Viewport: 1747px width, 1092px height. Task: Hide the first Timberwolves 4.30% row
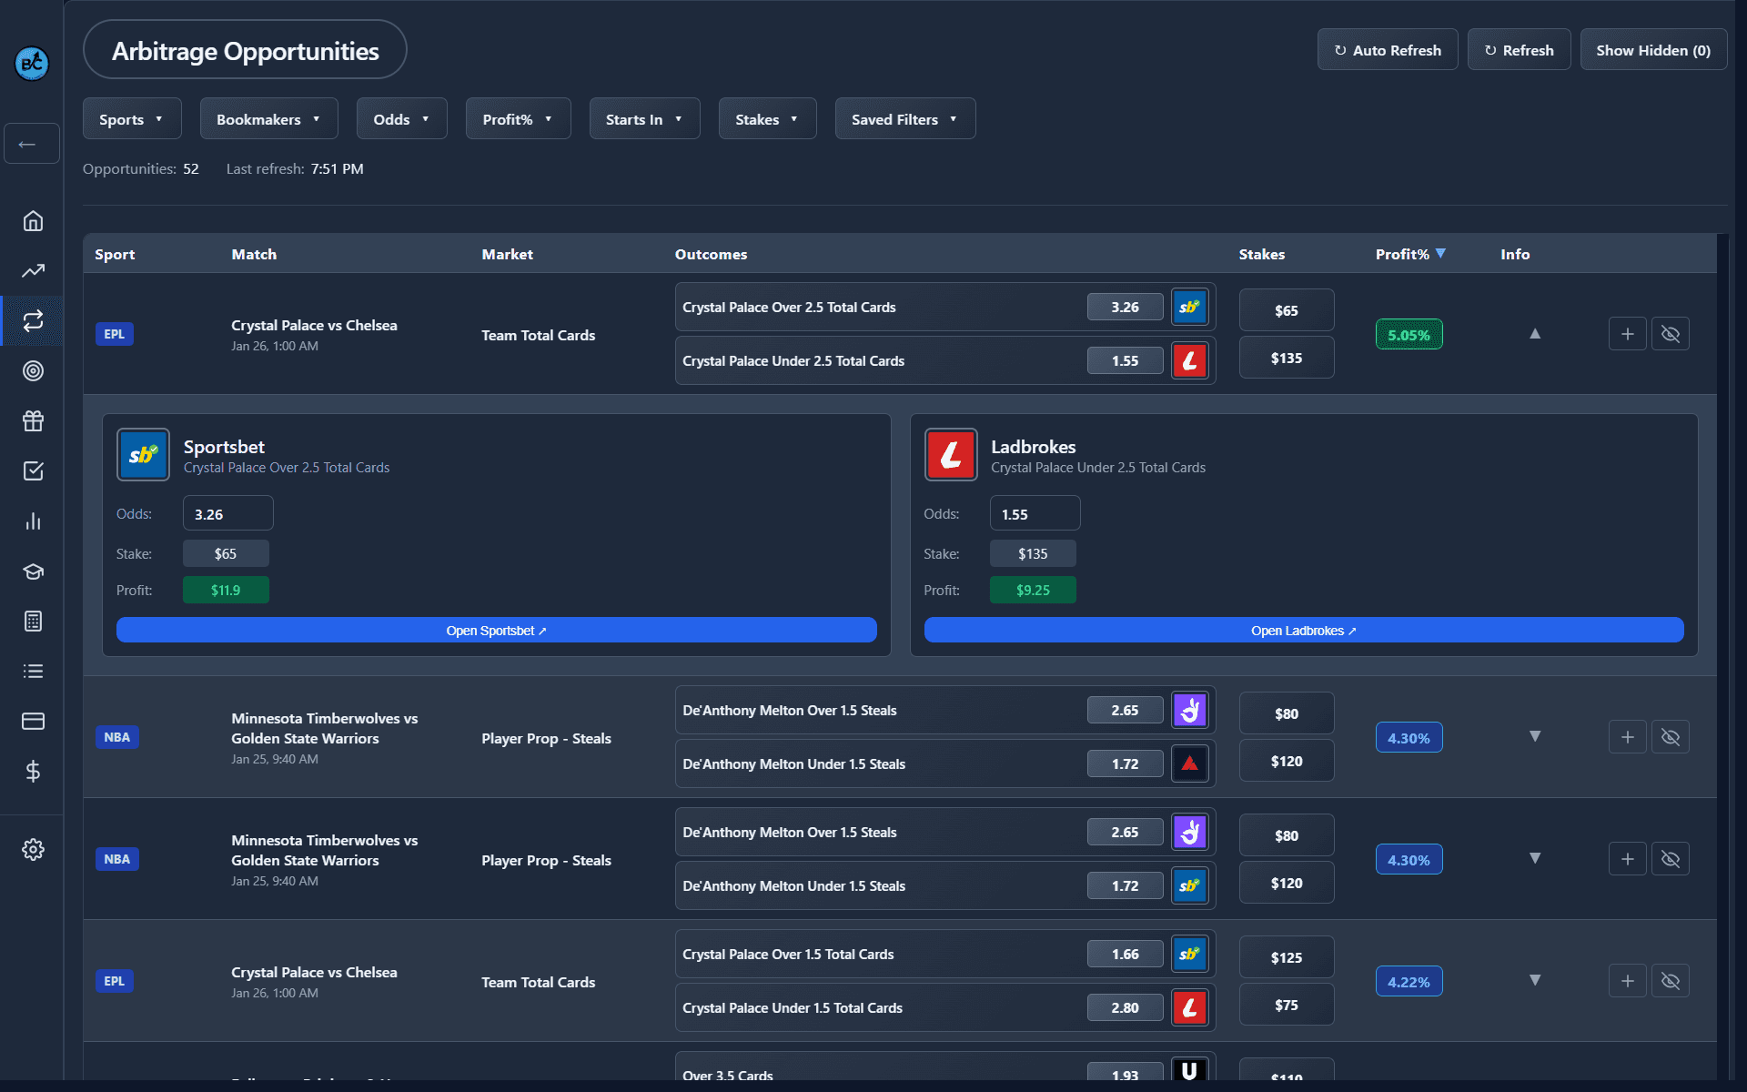click(x=1670, y=737)
